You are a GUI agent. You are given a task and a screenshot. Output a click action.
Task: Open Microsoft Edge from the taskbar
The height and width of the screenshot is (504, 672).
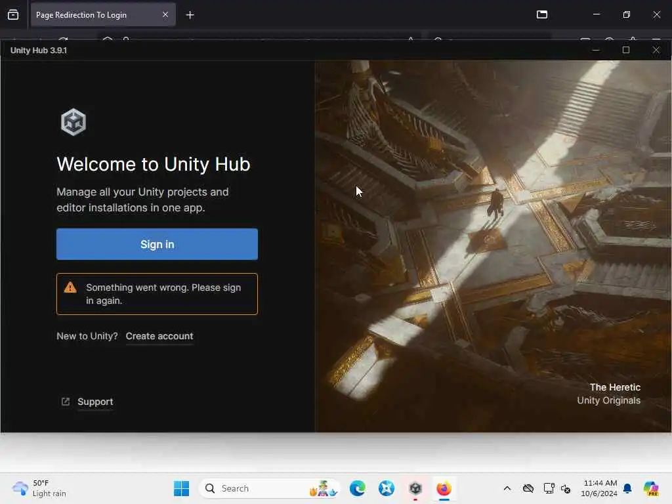(358, 488)
